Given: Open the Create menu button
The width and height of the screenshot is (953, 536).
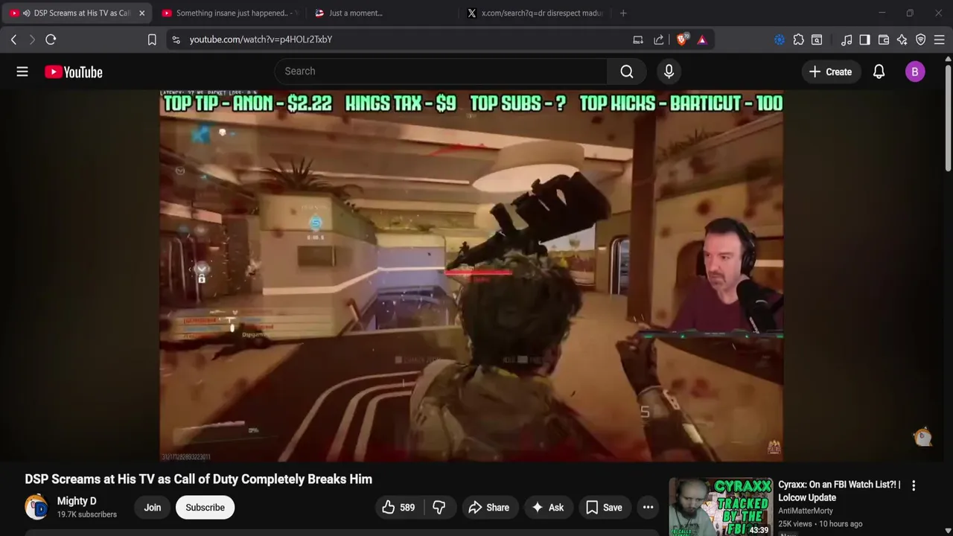Looking at the screenshot, I should [x=831, y=71].
